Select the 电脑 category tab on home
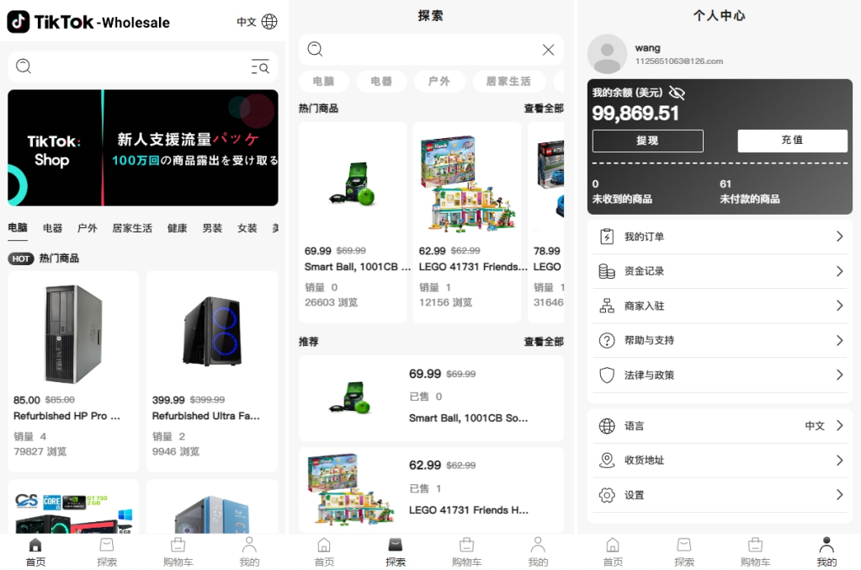The height and width of the screenshot is (570, 861). (18, 227)
